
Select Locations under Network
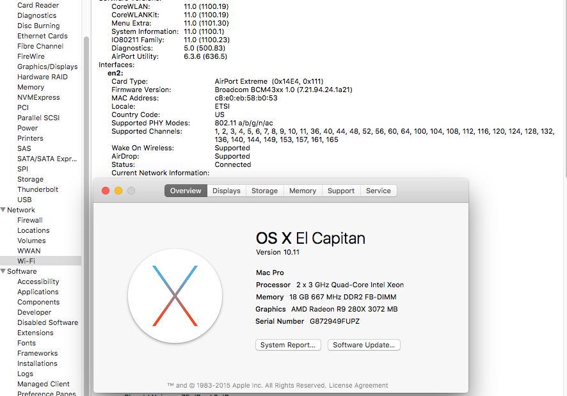coord(33,230)
